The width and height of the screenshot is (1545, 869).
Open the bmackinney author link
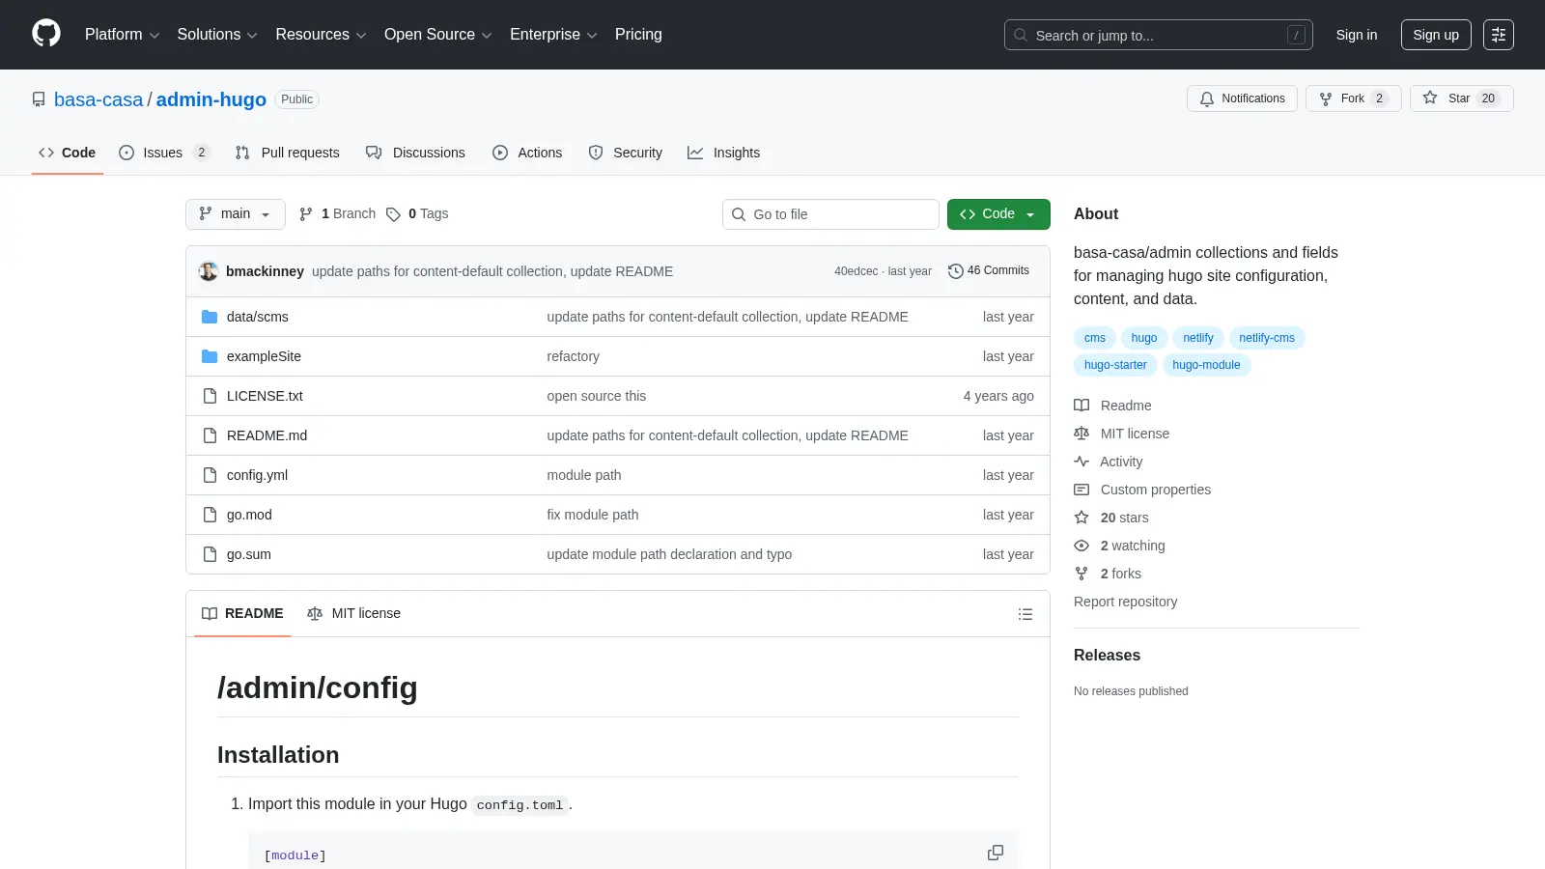(x=265, y=271)
